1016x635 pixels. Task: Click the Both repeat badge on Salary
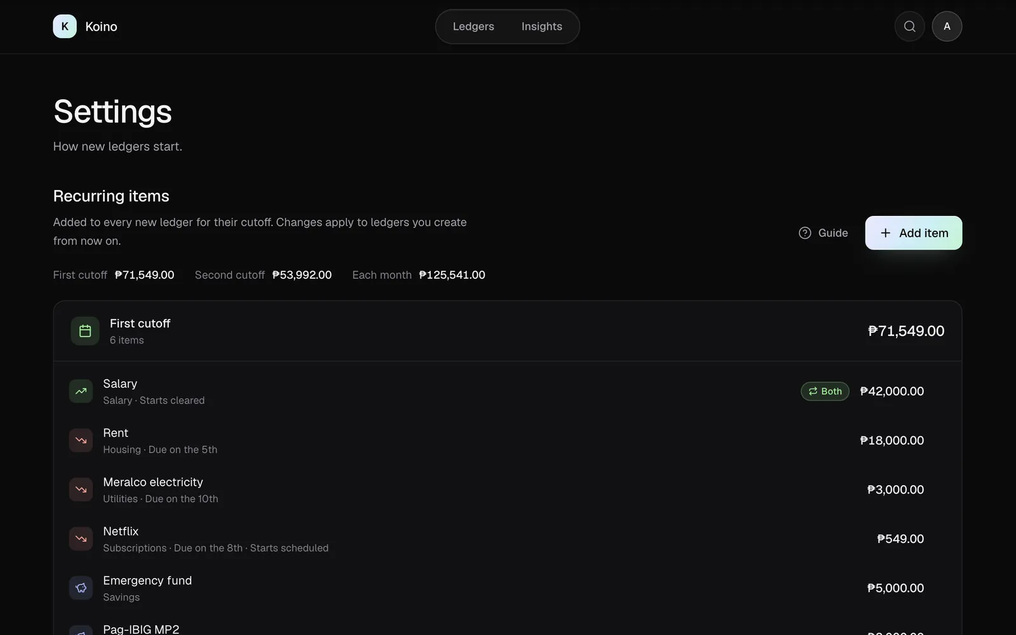pyautogui.click(x=825, y=391)
